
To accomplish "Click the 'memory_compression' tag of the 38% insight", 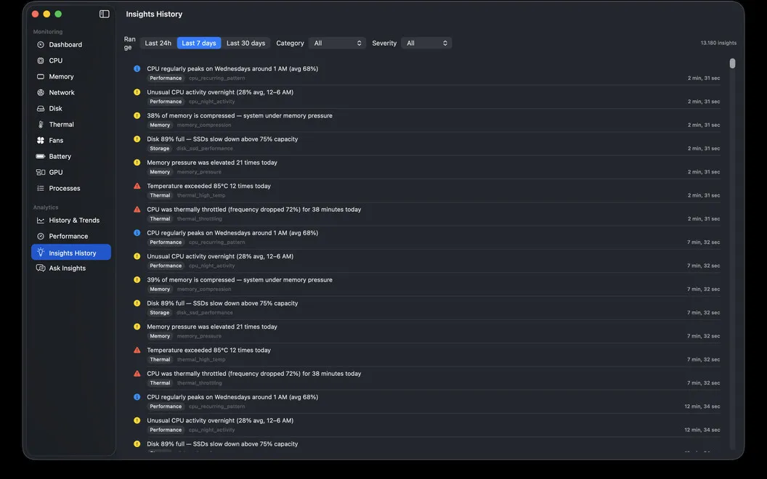I will 204,125.
